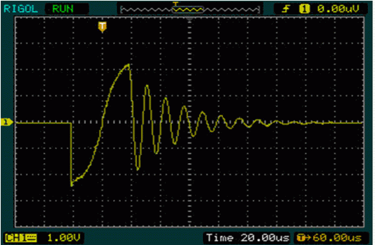
Task: Click the yellow channel 1 trigger source badge
Action: click(x=305, y=9)
